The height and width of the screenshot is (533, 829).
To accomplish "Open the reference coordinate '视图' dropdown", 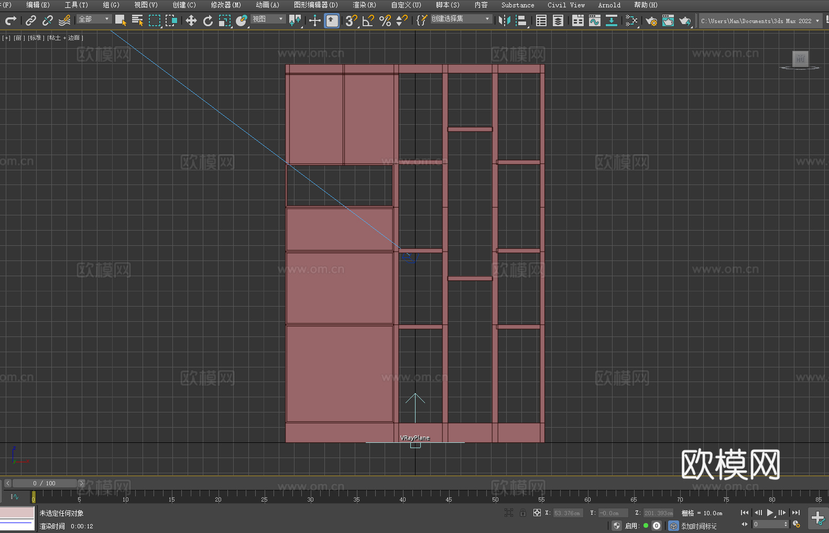I will tap(268, 19).
